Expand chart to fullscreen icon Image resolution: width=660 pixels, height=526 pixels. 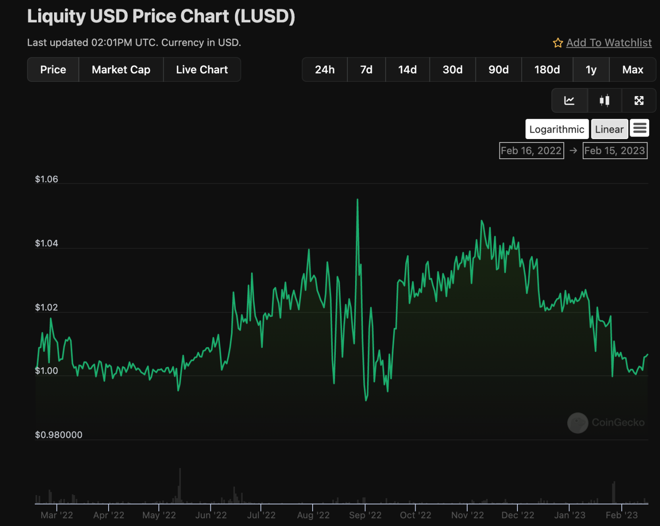coord(639,100)
